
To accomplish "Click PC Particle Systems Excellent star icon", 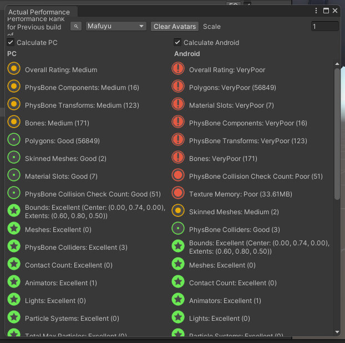I will click(14, 317).
